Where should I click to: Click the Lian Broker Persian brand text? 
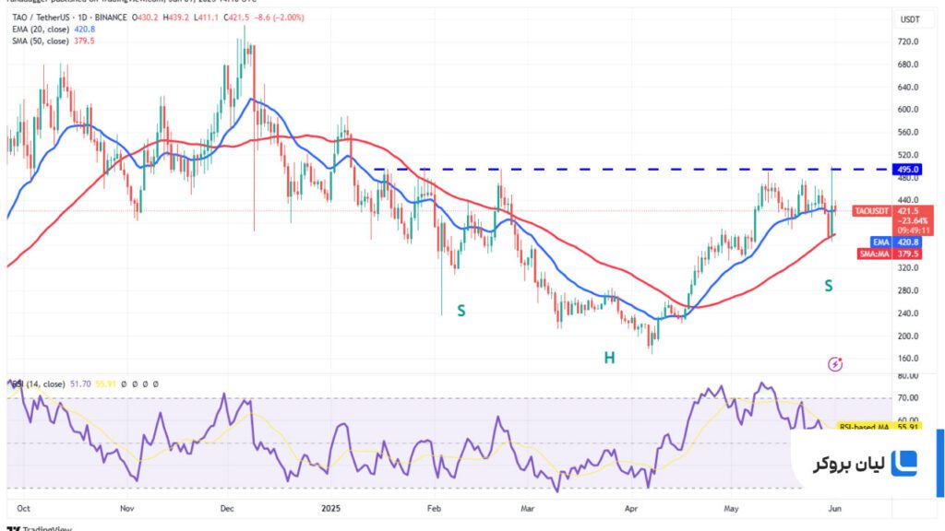[849, 464]
